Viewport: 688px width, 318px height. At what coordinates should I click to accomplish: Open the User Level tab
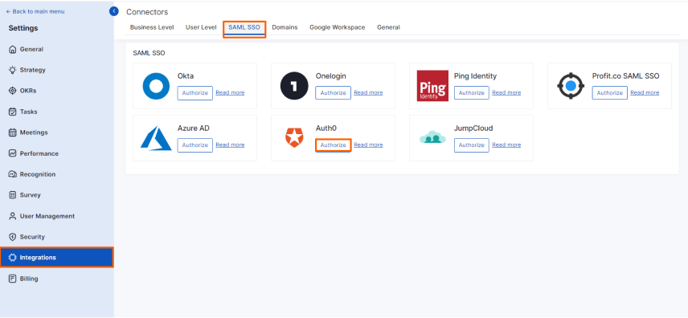201,27
